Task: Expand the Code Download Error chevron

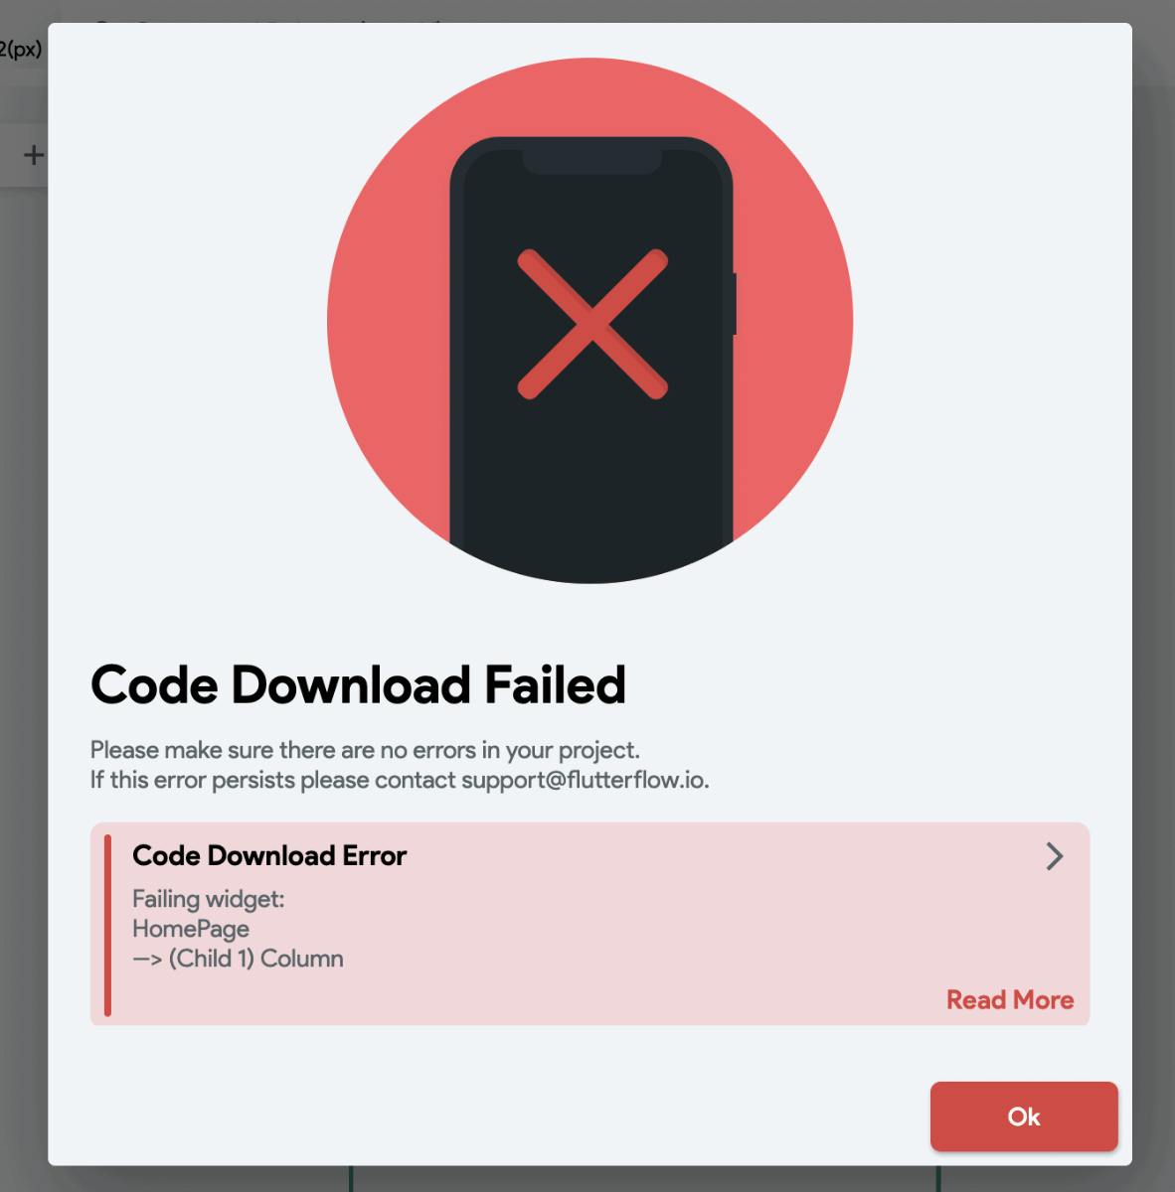Action: tap(1055, 856)
